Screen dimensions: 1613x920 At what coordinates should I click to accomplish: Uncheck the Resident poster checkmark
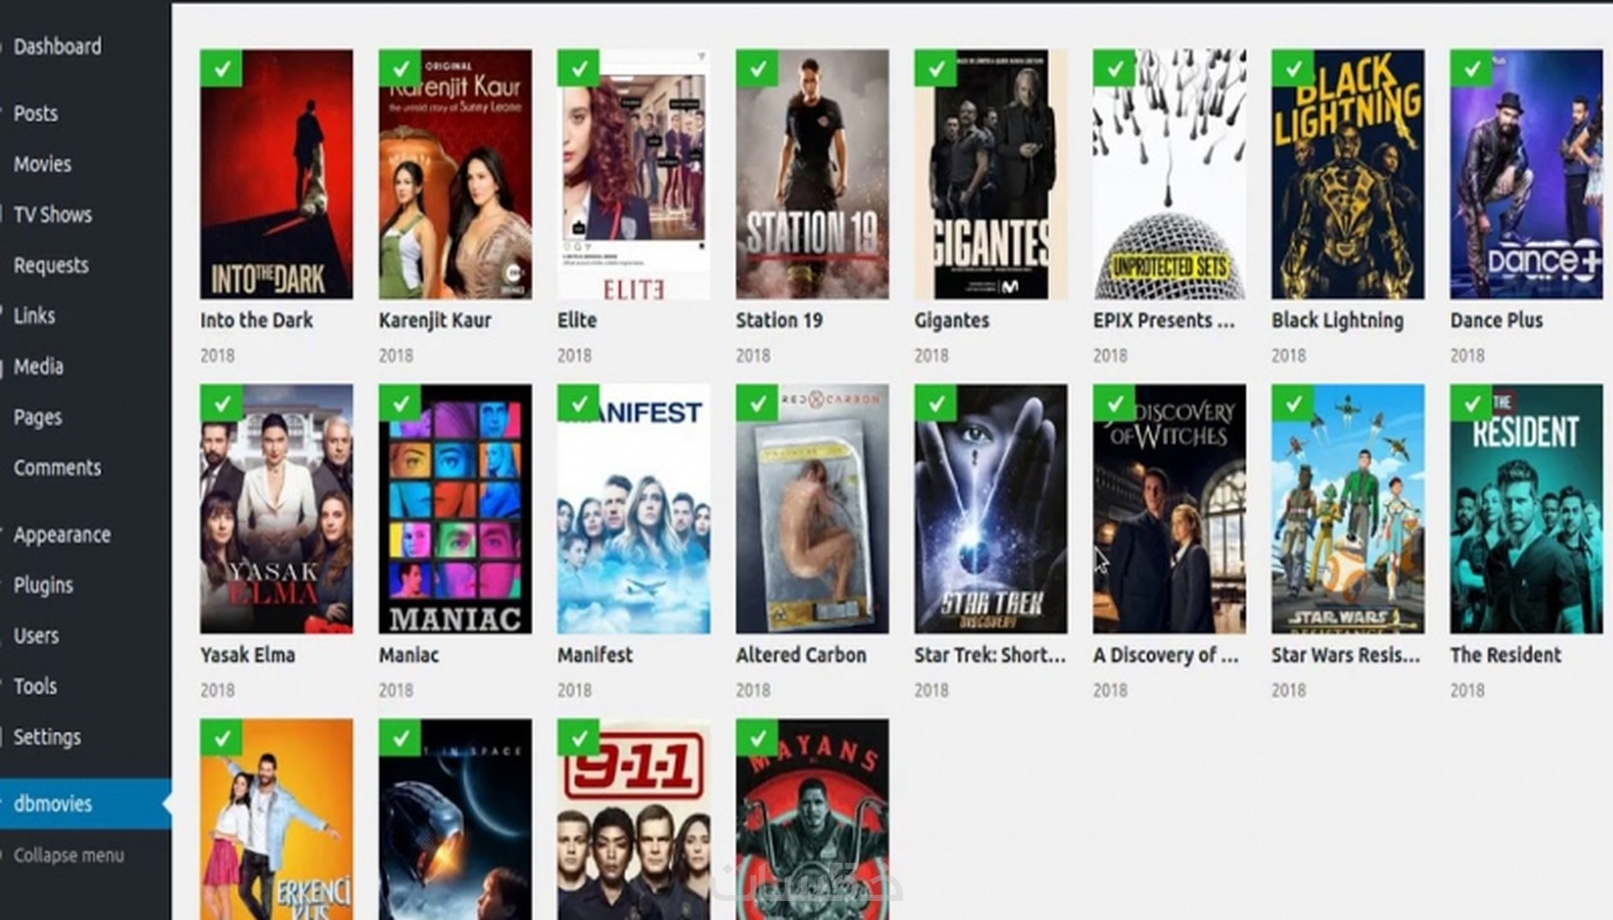pos(1471,403)
